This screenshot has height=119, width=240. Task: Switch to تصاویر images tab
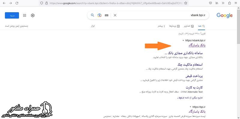(189, 26)
